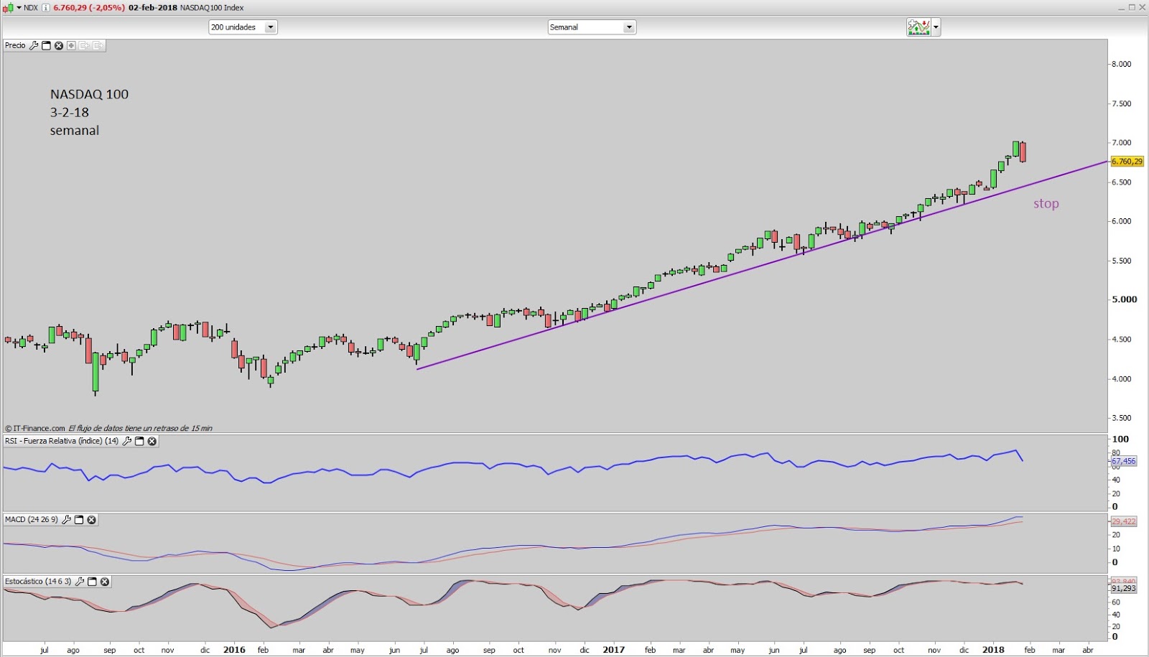
Task: Open Precio panel settings wrench
Action: pyautogui.click(x=34, y=45)
